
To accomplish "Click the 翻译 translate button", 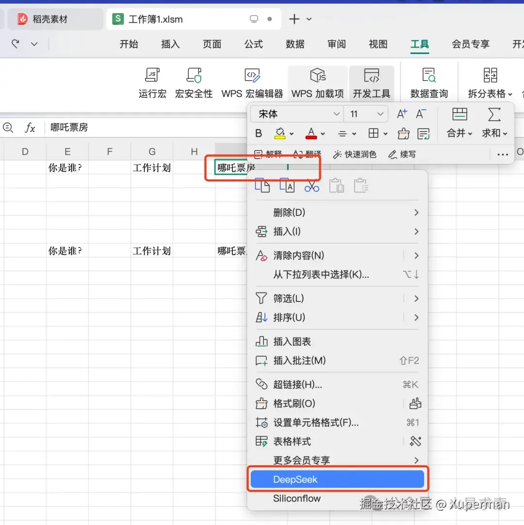I will 307,154.
